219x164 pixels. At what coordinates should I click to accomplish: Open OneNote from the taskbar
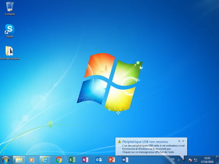(85, 160)
